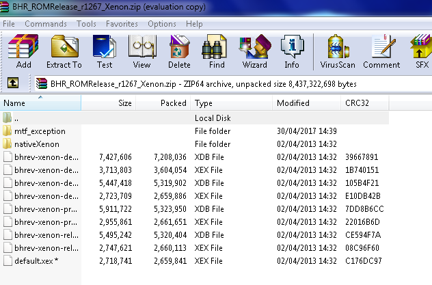Screen dimensions: 432x285
Task: Launch the Wizard icon
Action: 255,46
